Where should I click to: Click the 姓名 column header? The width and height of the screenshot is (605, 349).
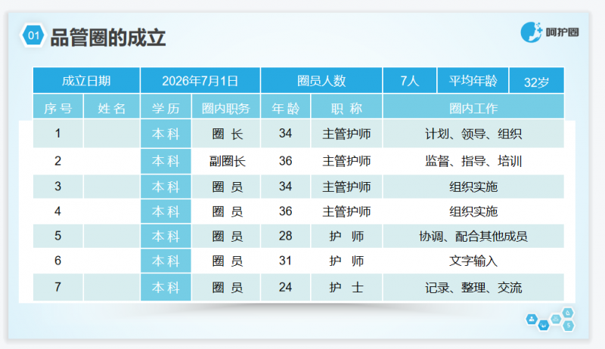coord(111,107)
